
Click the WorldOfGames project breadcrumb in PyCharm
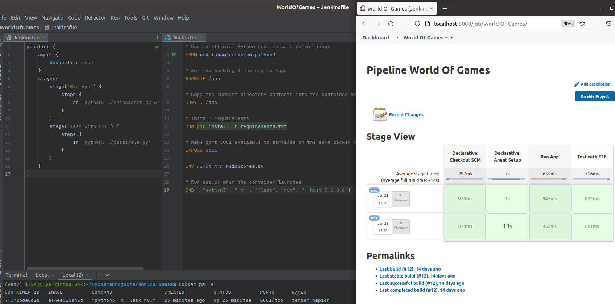[x=20, y=28]
